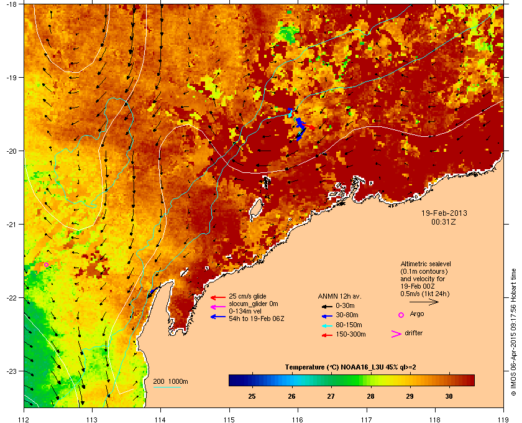This screenshot has width=522, height=423.
Task: Click the latitude axis label -19
Action: point(12,77)
